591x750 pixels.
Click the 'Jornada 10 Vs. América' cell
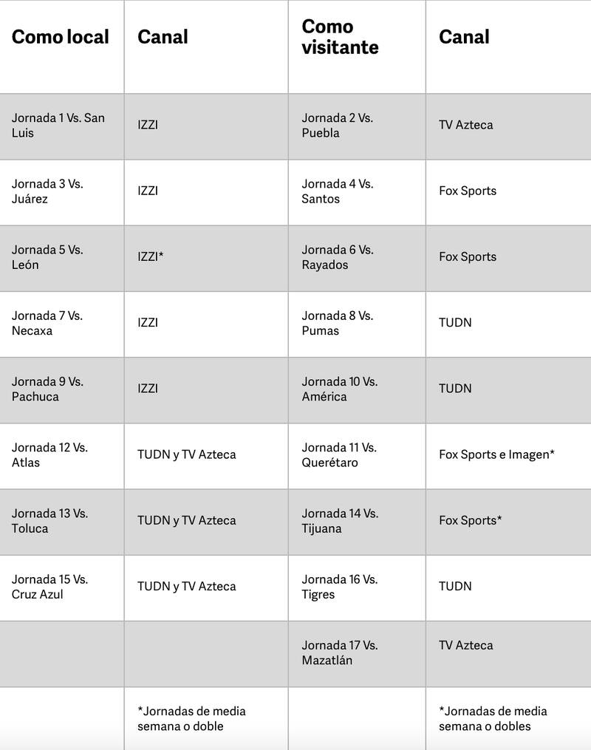pyautogui.click(x=339, y=389)
